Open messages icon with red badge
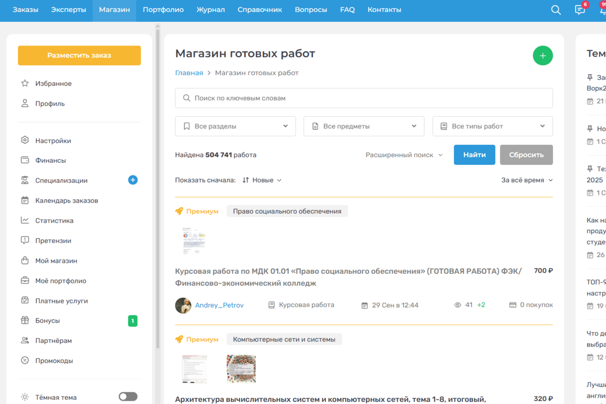The width and height of the screenshot is (606, 404). (x=580, y=10)
